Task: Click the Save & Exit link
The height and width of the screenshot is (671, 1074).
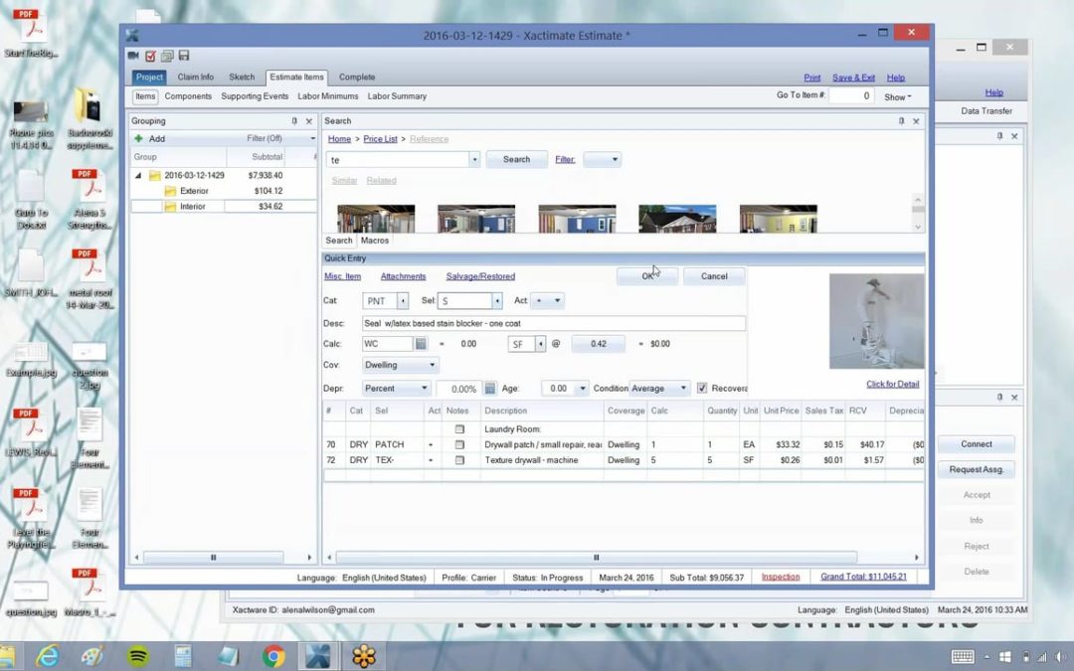Action: [x=853, y=79]
